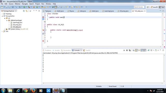Click Remove Launch X icon in console
The image size is (166, 93).
[x=127, y=50]
